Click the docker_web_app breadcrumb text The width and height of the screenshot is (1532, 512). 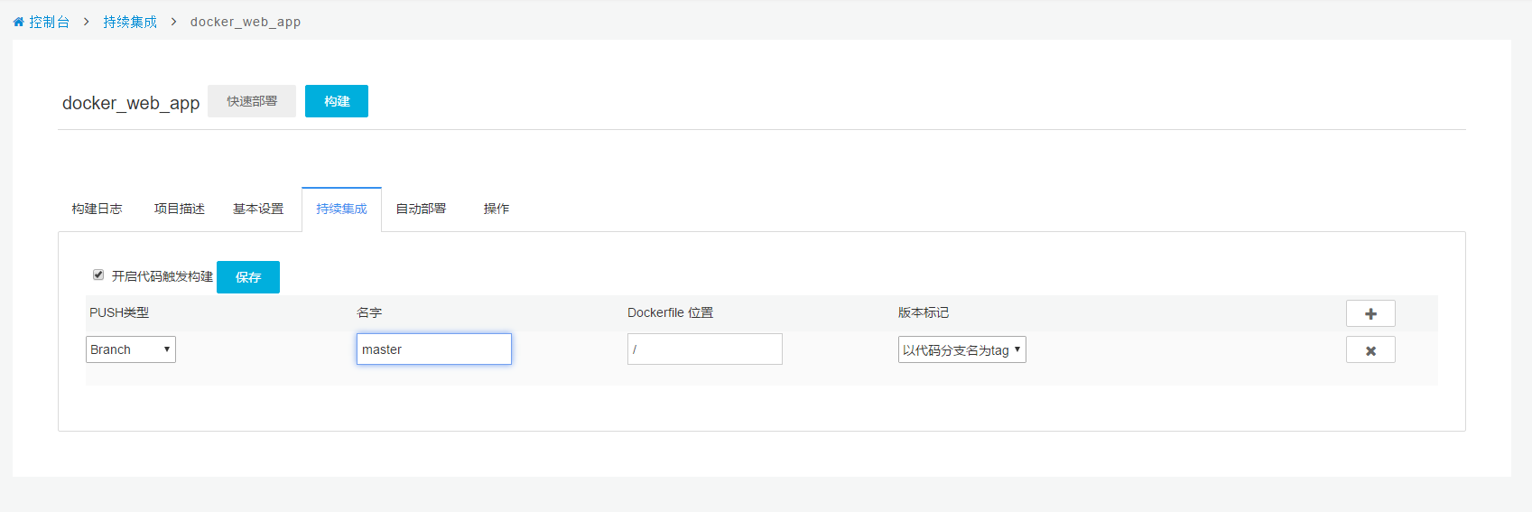pos(245,22)
